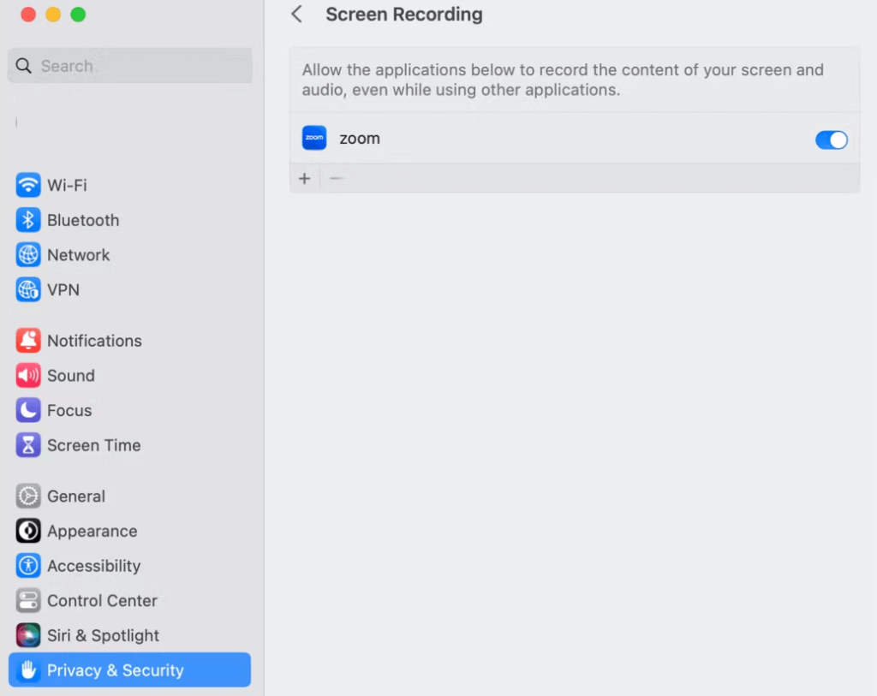Screen dimensions: 877x696
Task: Select Siri & Spotlight in sidebar
Action: pos(103,636)
